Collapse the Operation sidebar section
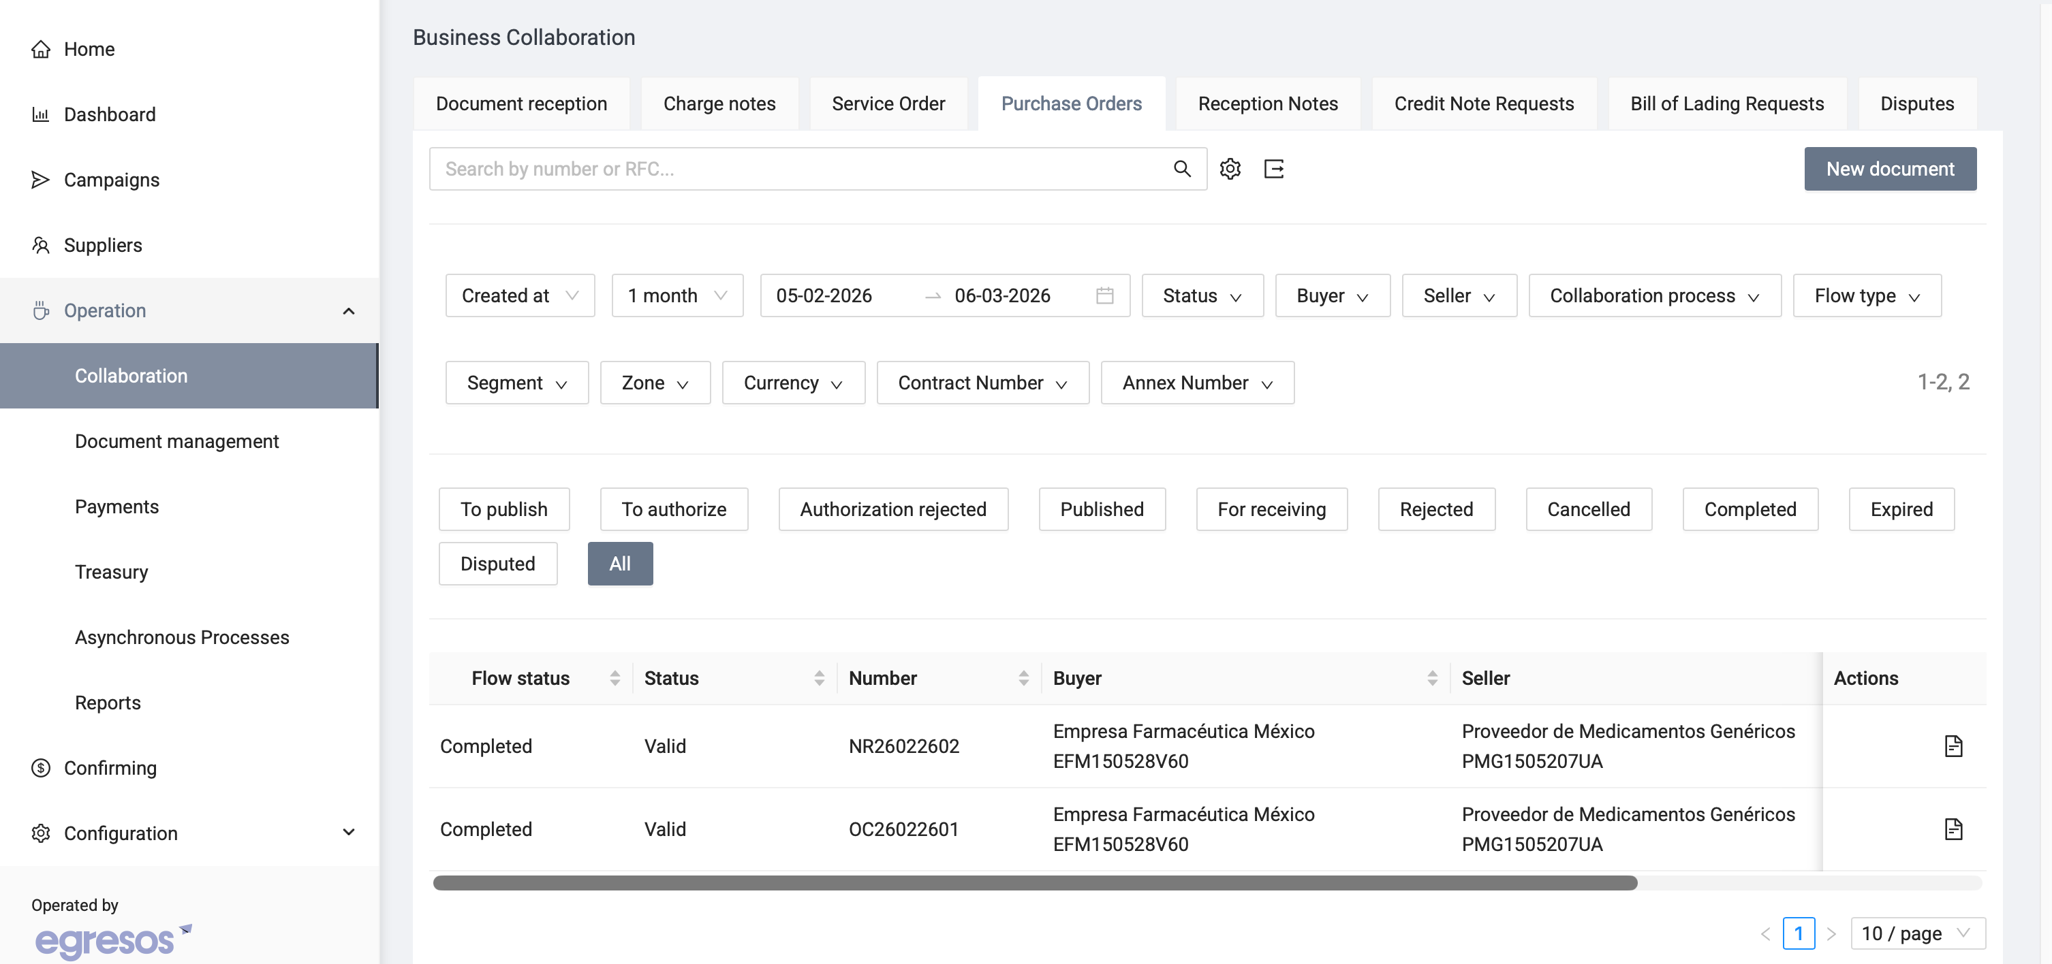Image resolution: width=2052 pixels, height=964 pixels. pyautogui.click(x=348, y=310)
